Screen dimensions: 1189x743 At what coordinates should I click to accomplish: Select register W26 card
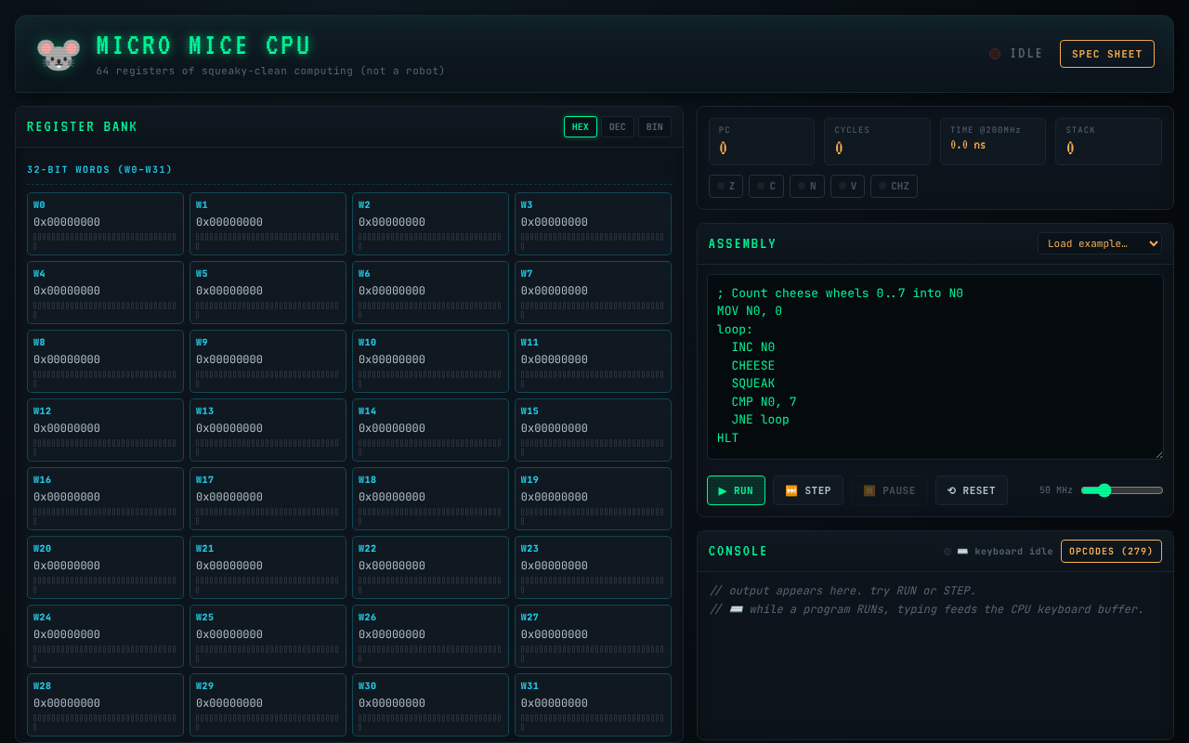pos(430,636)
